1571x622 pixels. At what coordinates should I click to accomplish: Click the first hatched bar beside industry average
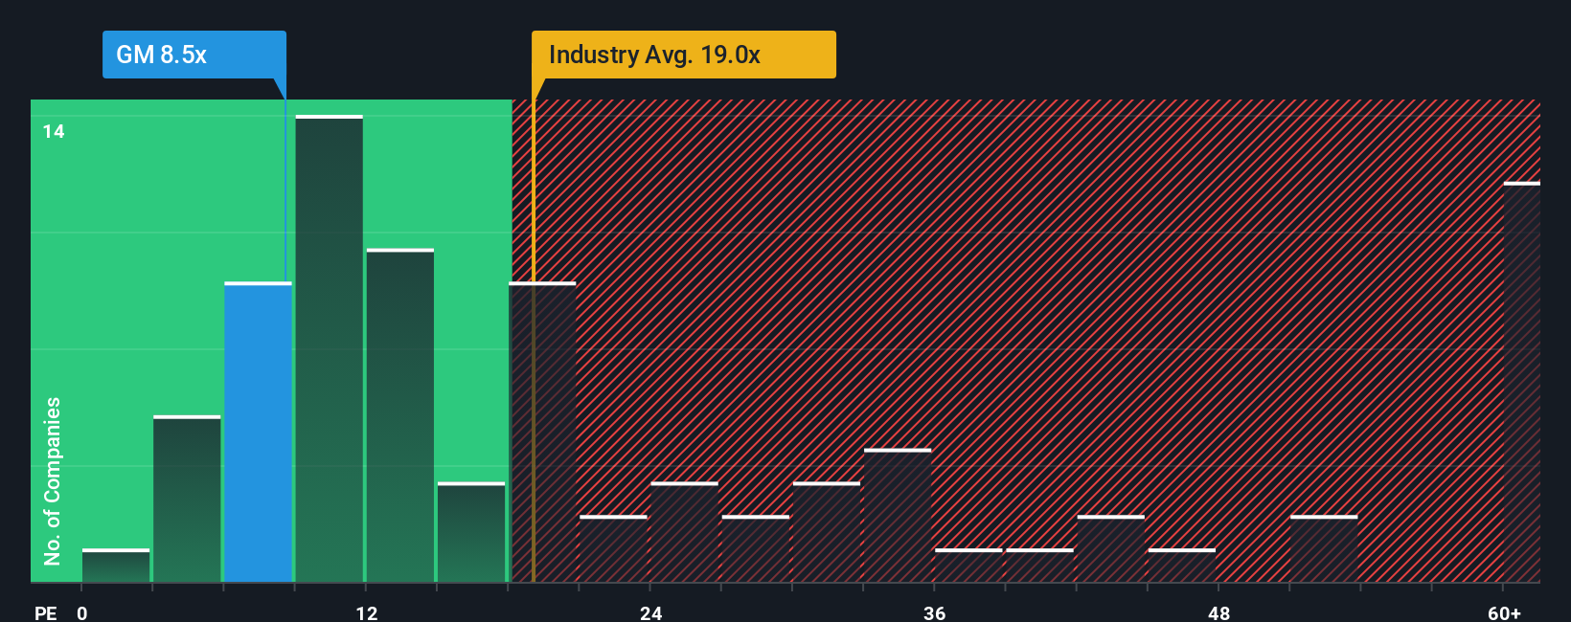[x=542, y=433]
